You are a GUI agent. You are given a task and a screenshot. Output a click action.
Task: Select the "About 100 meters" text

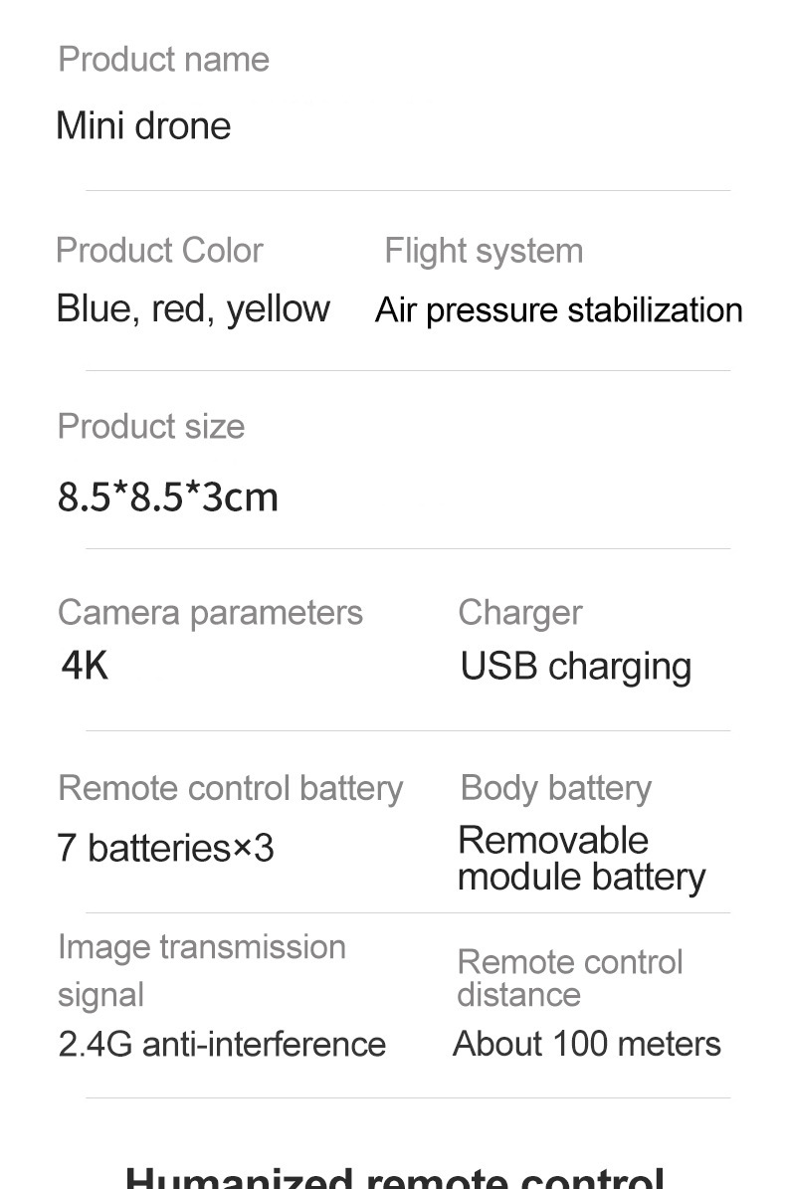586,1045
